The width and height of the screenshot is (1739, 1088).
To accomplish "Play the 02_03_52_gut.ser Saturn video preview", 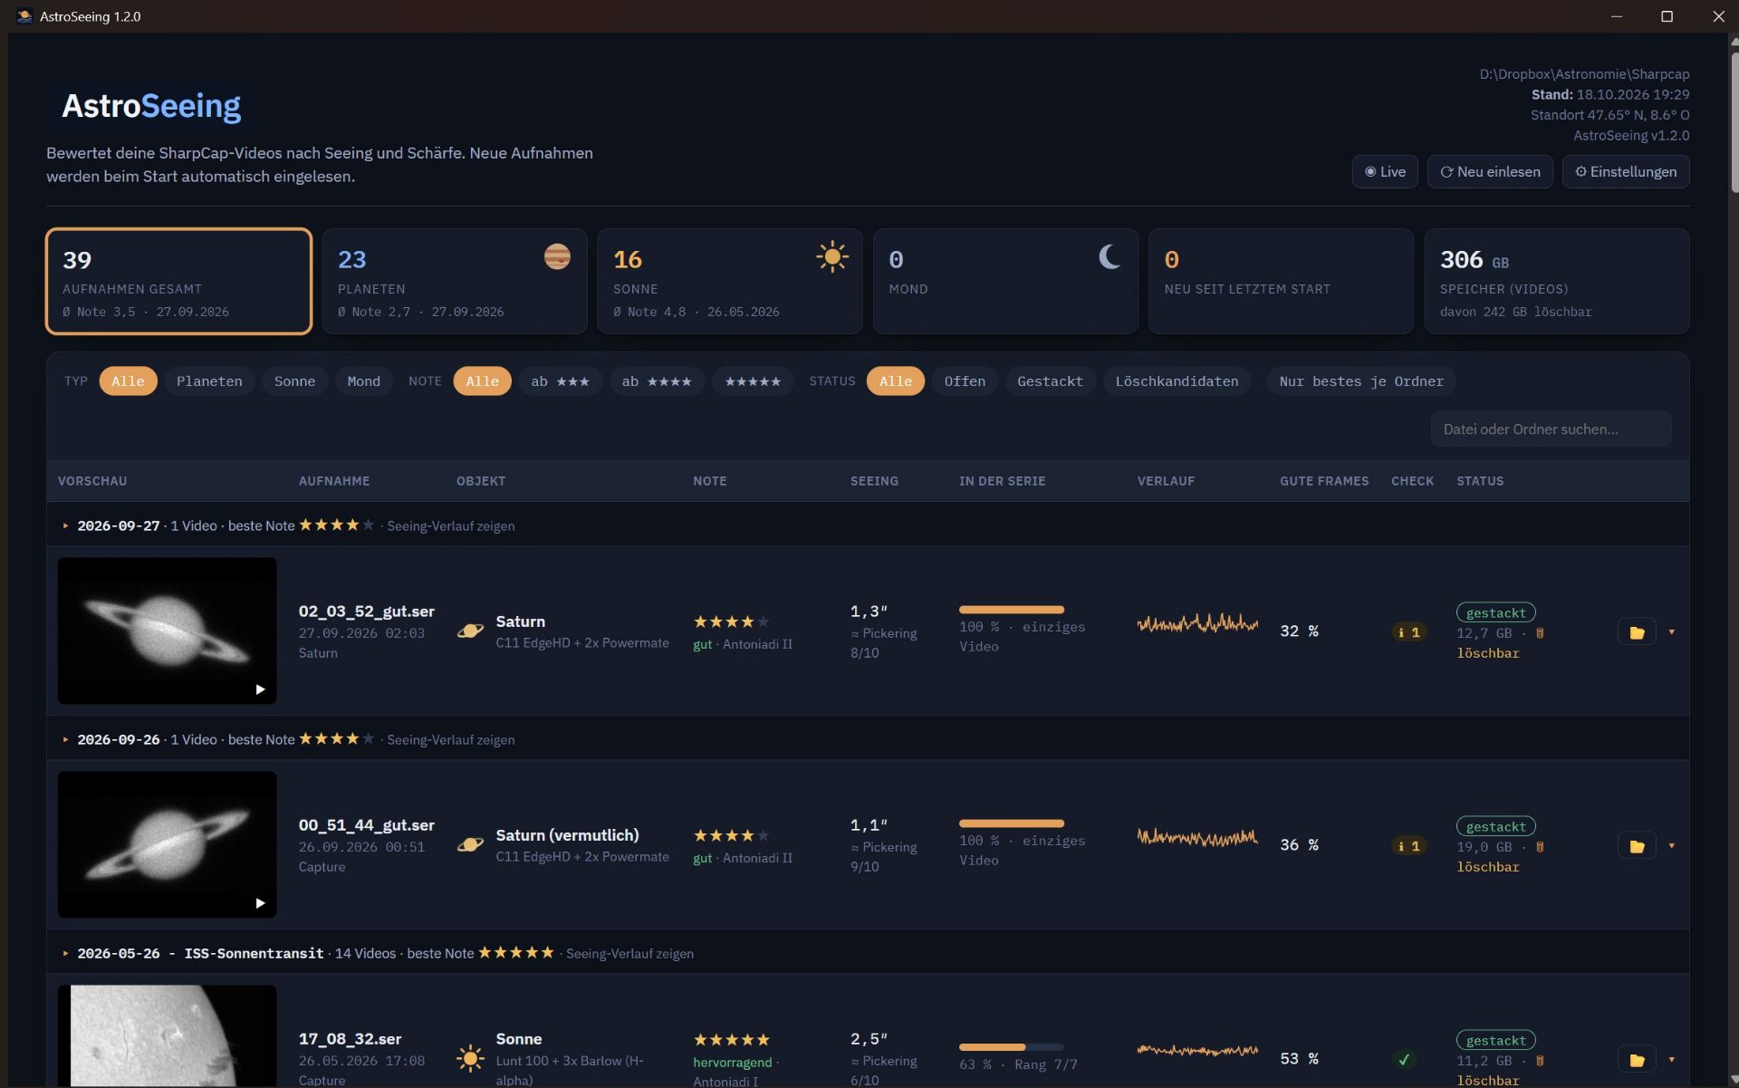I will click(260, 689).
